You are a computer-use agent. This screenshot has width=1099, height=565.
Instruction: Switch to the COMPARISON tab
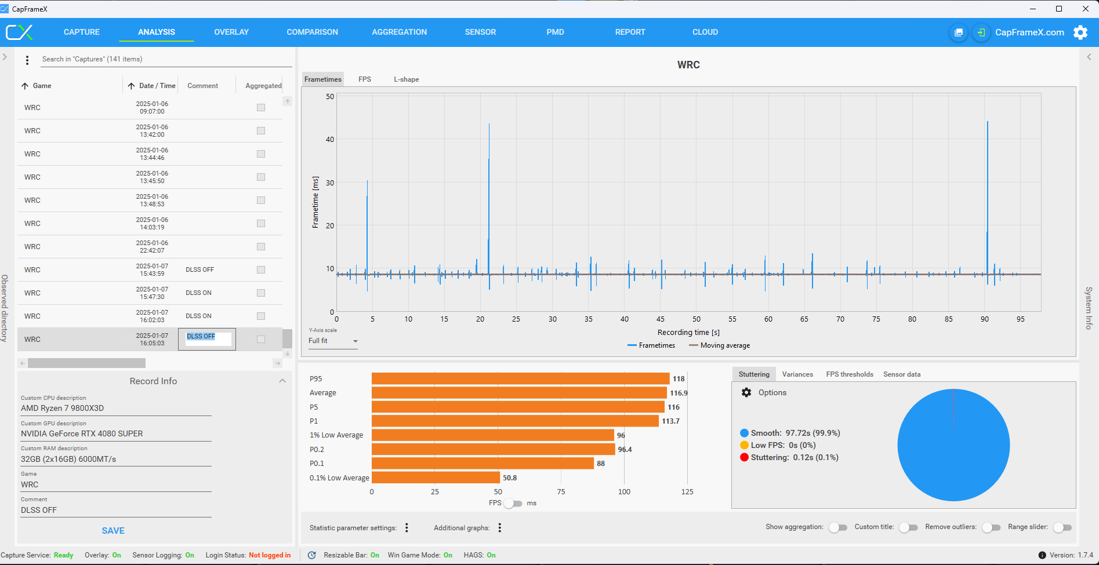pyautogui.click(x=312, y=32)
